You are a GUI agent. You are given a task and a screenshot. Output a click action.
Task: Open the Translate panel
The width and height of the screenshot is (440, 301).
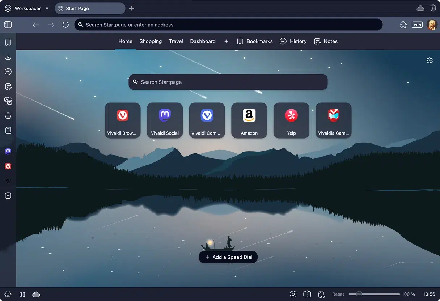tap(8, 101)
